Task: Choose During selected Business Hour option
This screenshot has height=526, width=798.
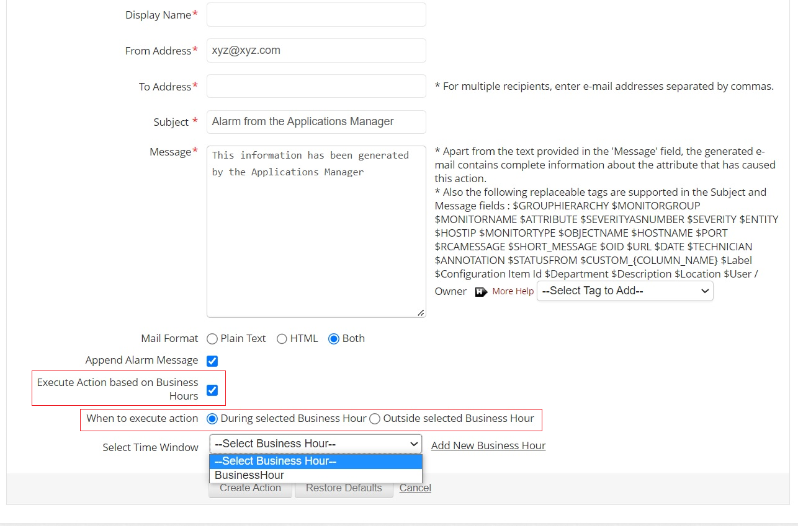Action: pos(212,419)
